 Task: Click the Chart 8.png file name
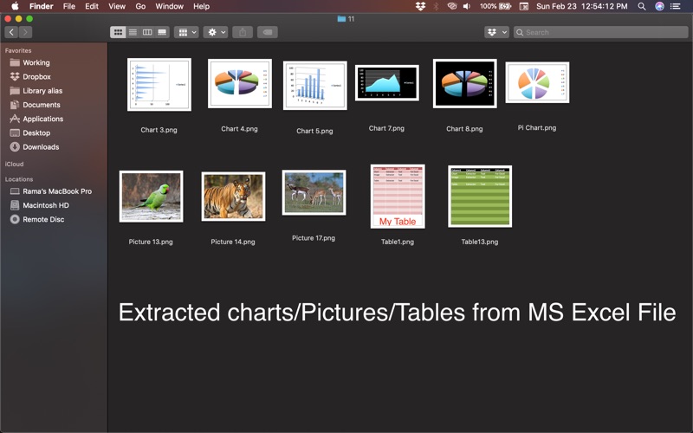pyautogui.click(x=464, y=129)
